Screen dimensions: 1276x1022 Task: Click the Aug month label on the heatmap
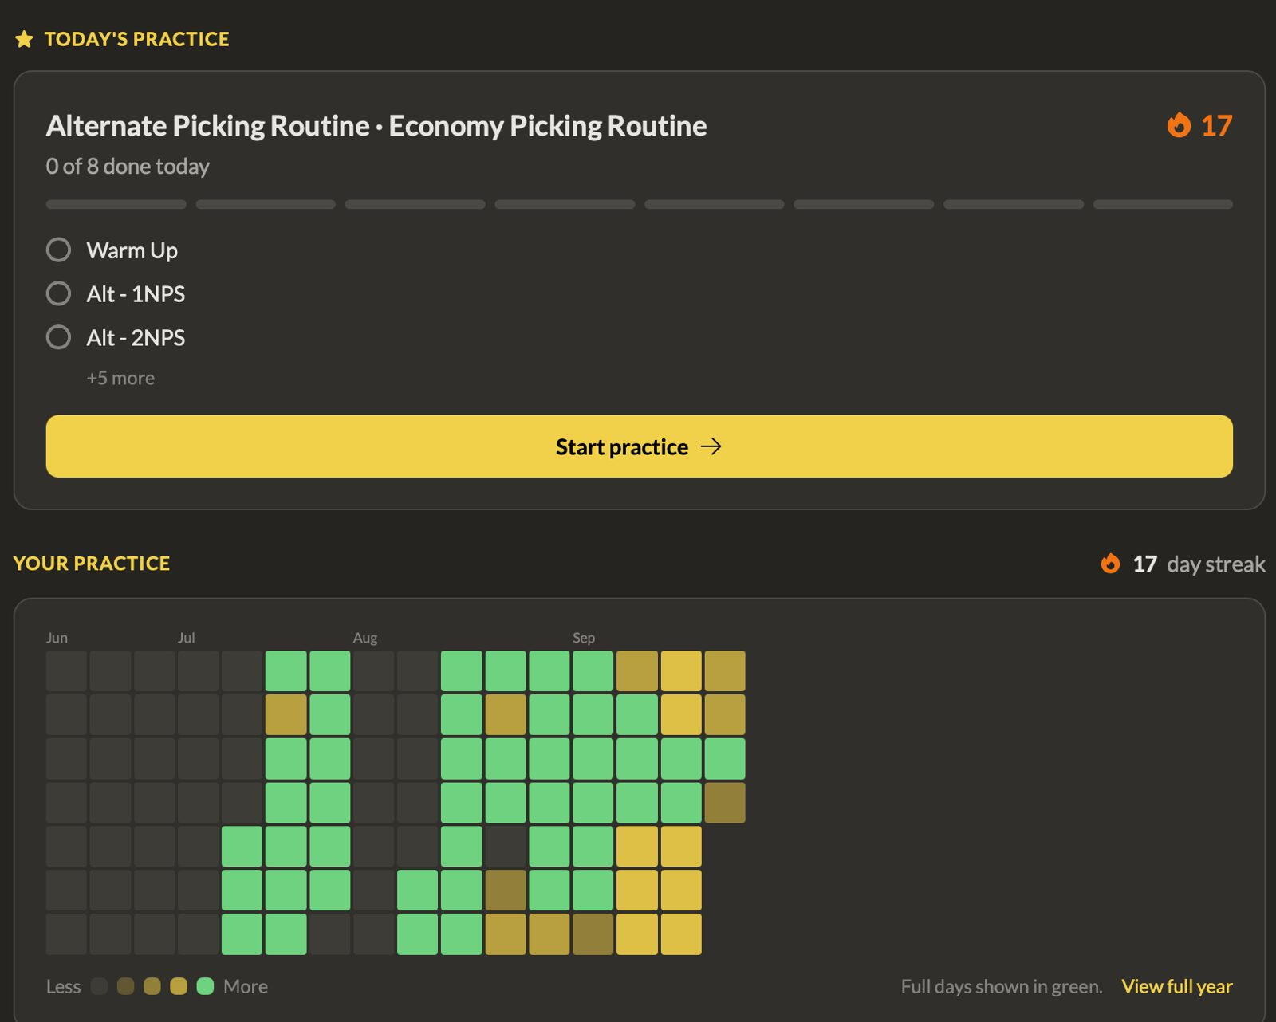tap(365, 638)
